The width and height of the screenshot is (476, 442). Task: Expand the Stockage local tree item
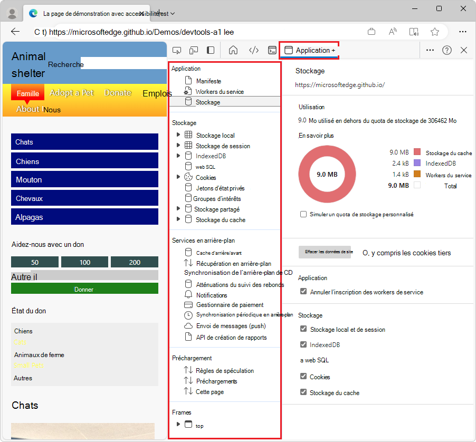tap(178, 135)
